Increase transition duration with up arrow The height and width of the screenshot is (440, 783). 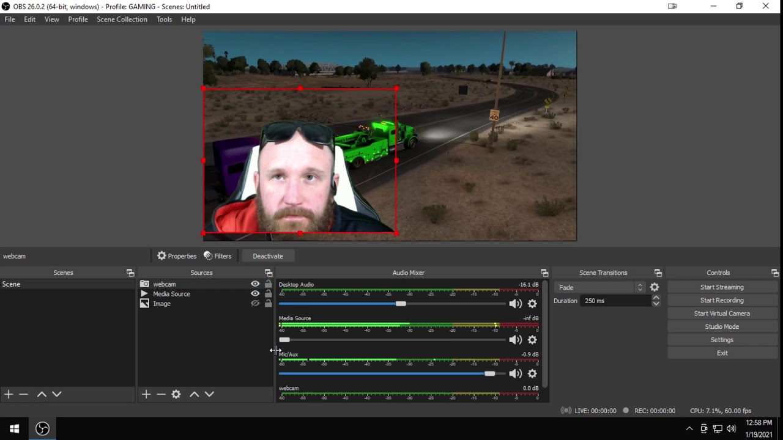point(656,298)
